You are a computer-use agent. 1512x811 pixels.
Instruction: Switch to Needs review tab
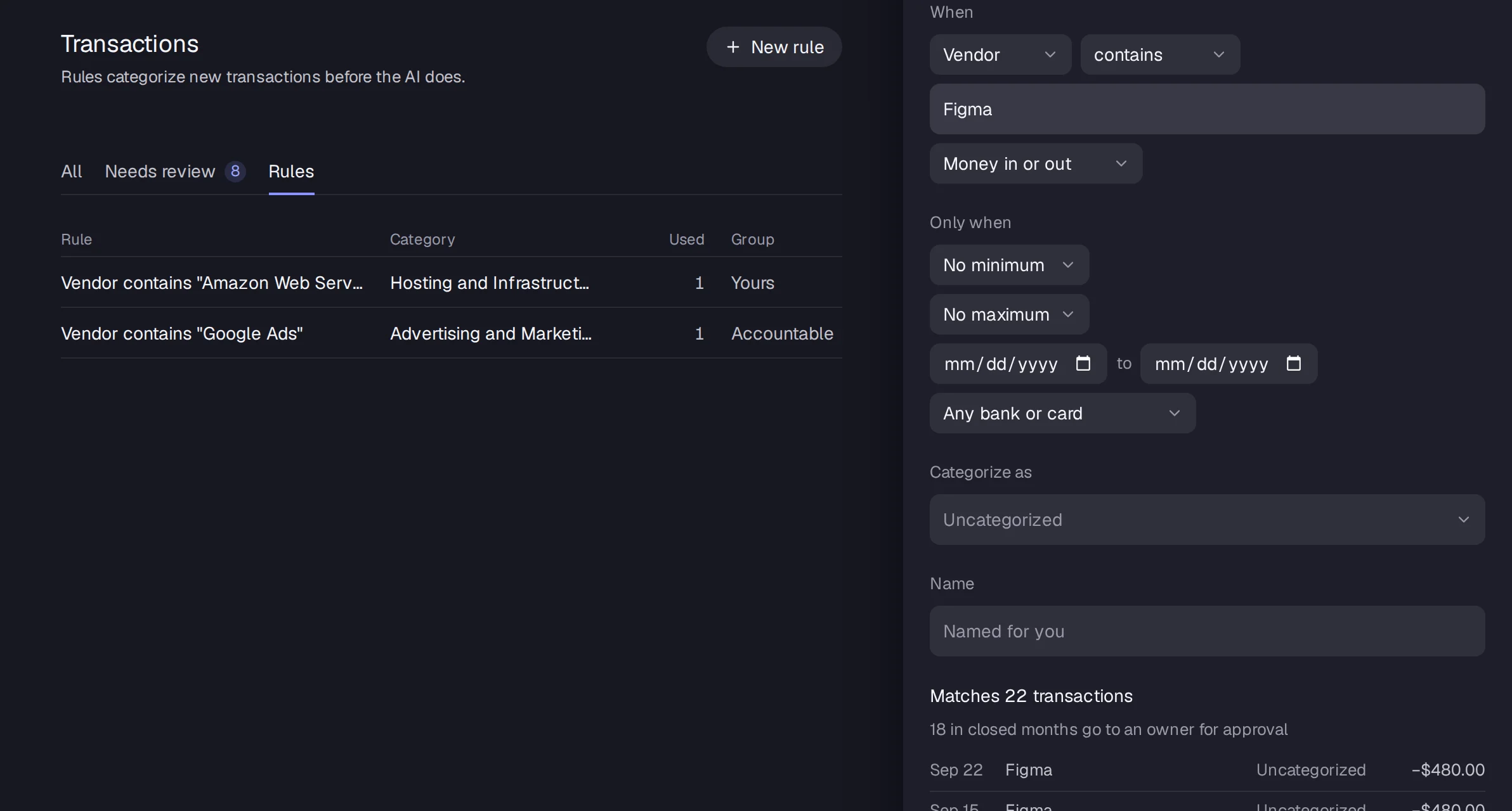tap(175, 171)
